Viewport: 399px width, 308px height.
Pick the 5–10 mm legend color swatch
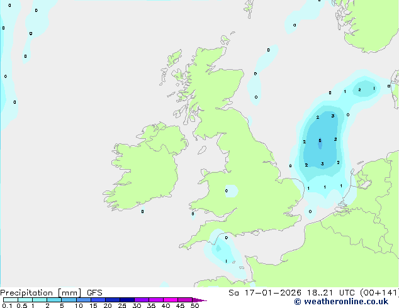click(69, 300)
